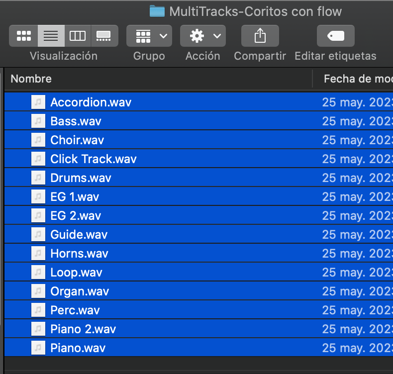Open the Acción gear menu

pos(203,36)
